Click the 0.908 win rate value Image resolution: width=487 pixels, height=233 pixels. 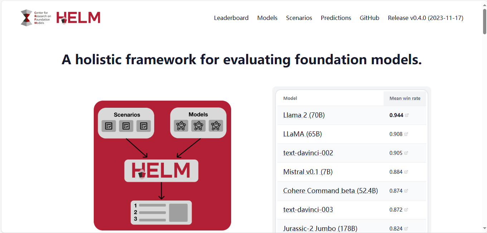396,134
